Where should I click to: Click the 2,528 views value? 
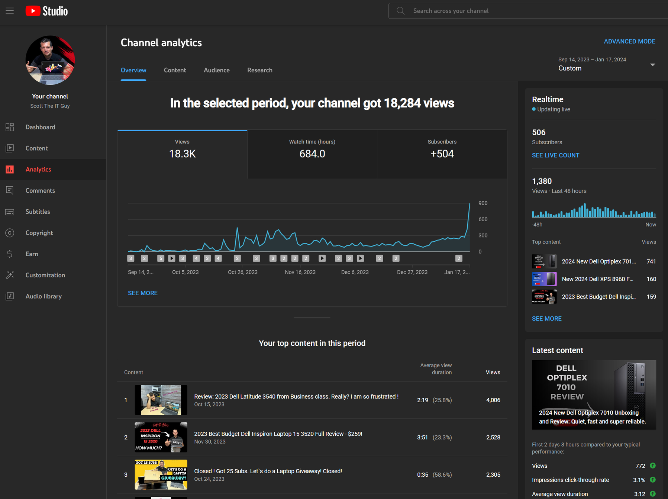pos(493,437)
